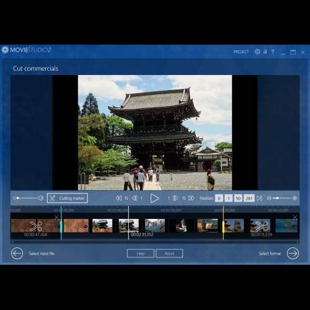Screen dimensions: 310x310
Task: Open the PROJECT menu
Action: point(241,52)
